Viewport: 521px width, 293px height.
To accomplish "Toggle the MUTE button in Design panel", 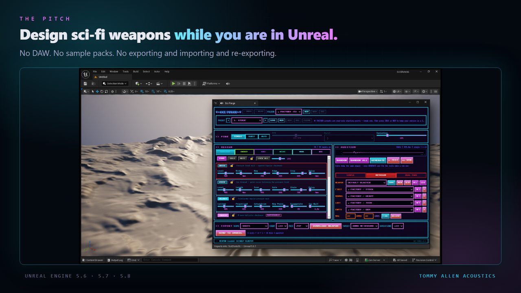I will pos(243,158).
